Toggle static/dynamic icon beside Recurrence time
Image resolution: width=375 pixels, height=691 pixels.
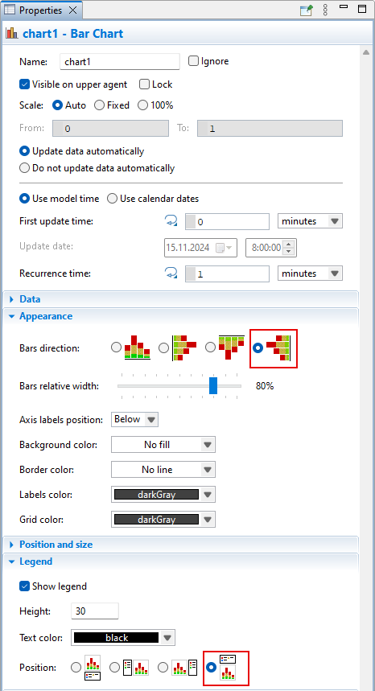[x=171, y=274]
